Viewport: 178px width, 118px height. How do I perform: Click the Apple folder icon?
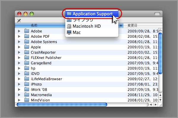click(x=27, y=47)
